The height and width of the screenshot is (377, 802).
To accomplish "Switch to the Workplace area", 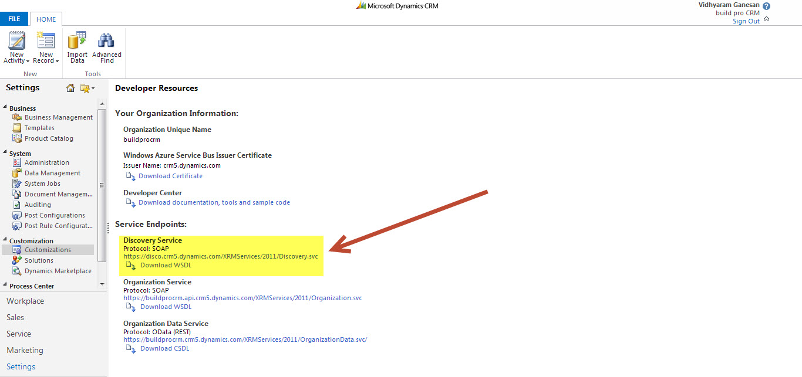I will [25, 301].
